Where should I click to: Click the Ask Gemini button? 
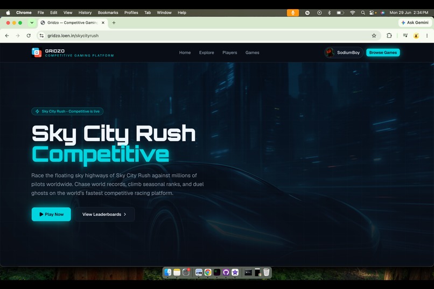coord(415,23)
